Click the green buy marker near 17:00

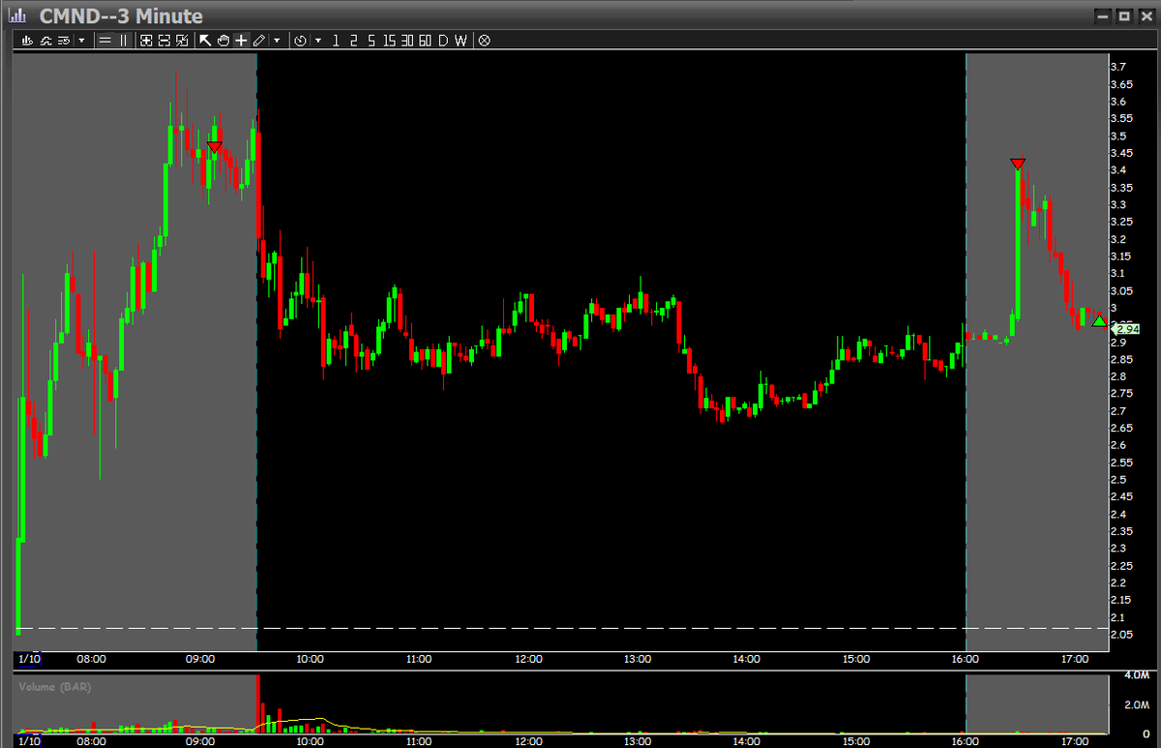click(x=1099, y=320)
